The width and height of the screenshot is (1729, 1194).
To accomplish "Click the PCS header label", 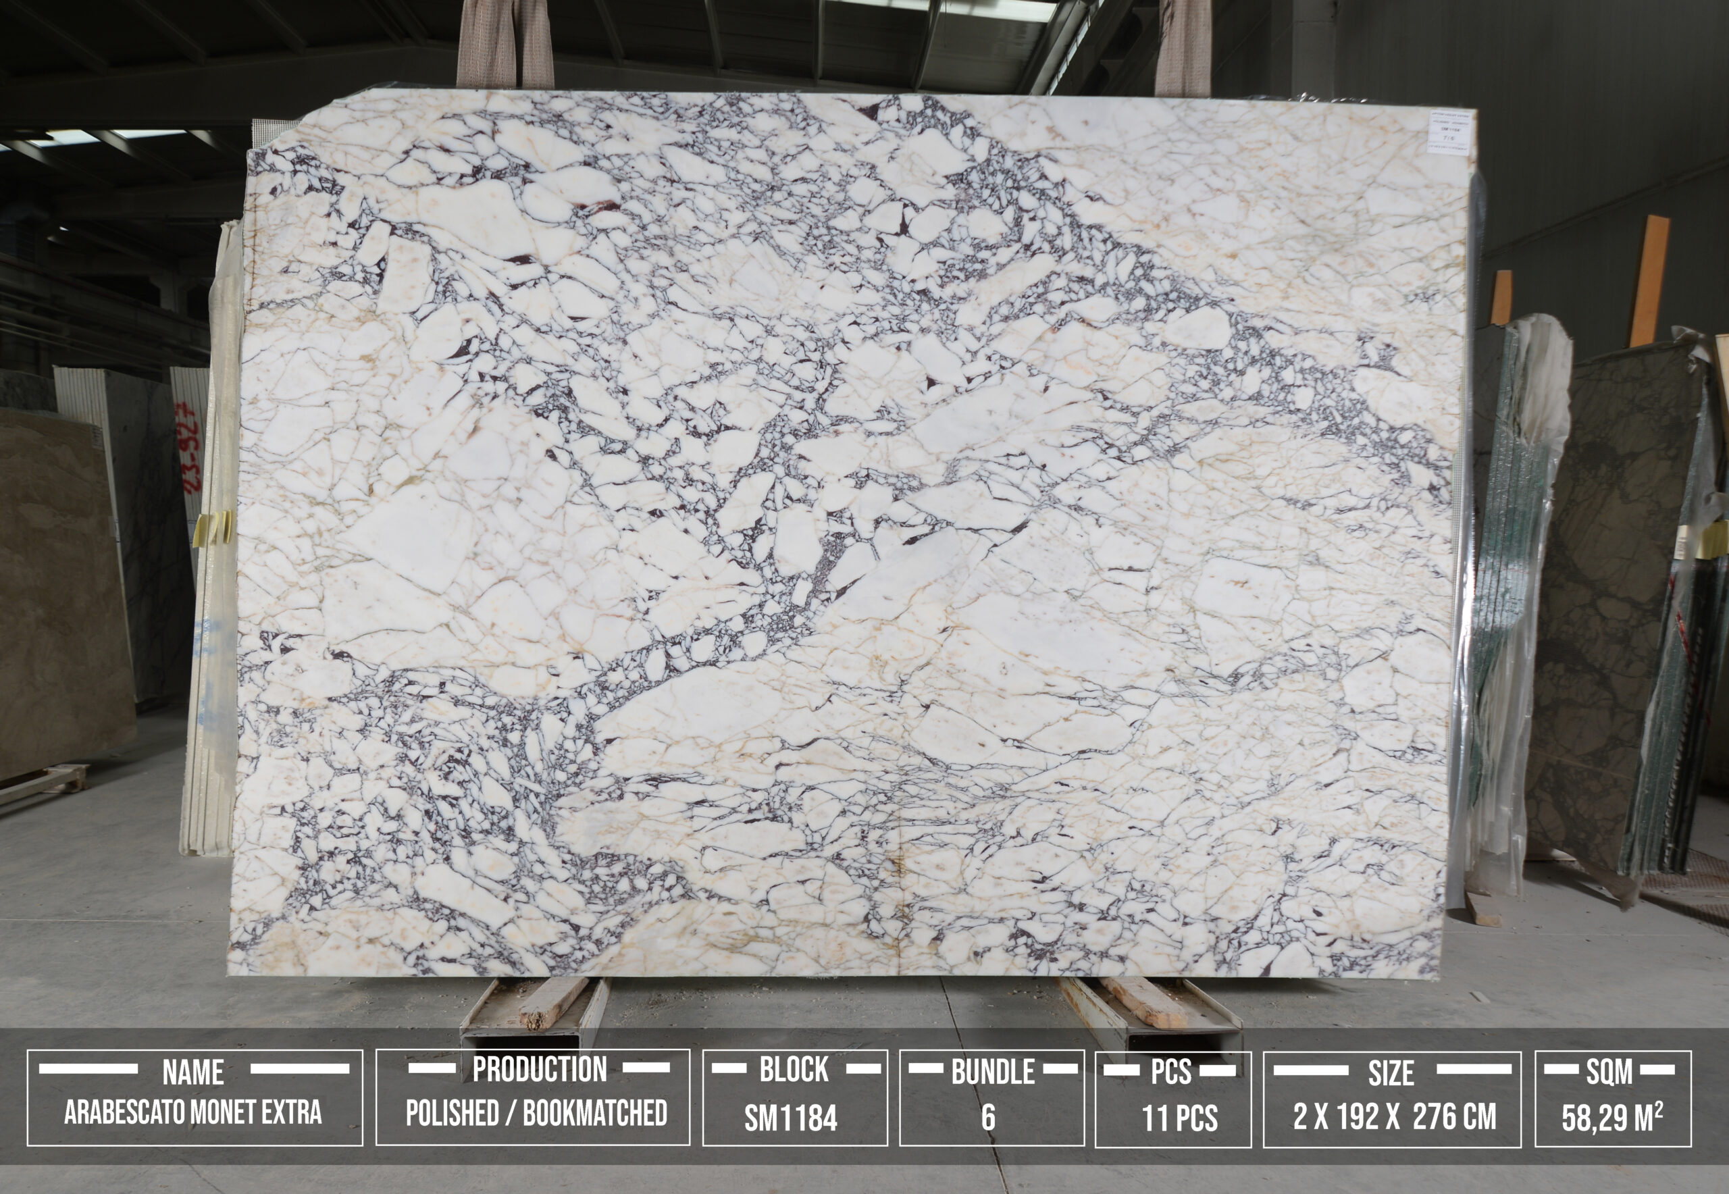I will click(1171, 1072).
